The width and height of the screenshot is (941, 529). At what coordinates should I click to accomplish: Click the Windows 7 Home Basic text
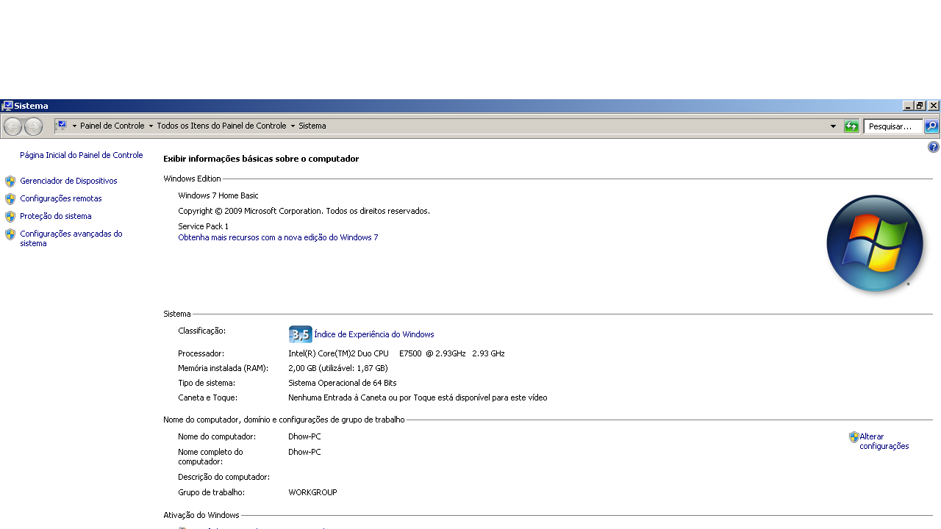[x=218, y=195]
